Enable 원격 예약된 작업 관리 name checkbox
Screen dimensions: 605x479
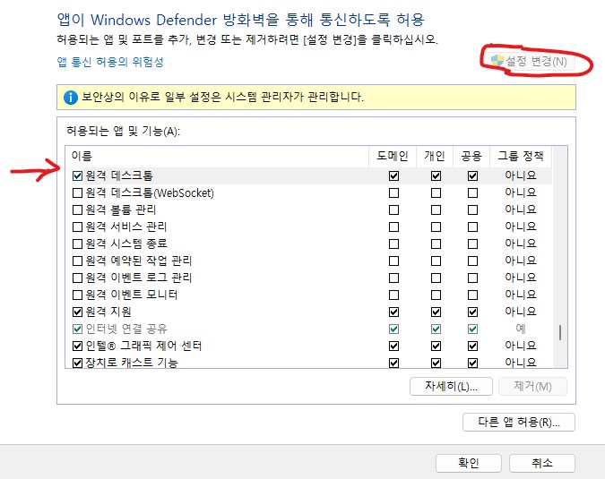point(78,261)
